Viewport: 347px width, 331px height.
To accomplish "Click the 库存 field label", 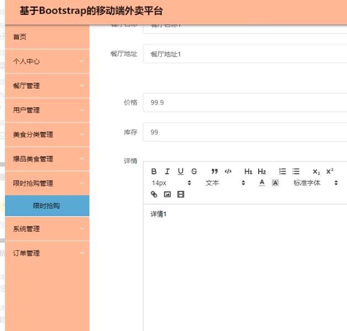I will [x=130, y=132].
